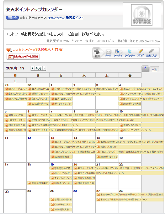Open 感謝を込めて特 event on the 30th

click(x=38, y=94)
